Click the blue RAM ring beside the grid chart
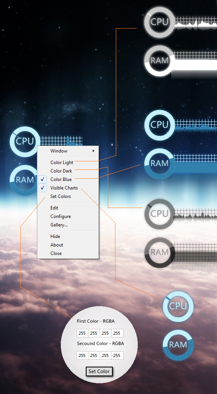 tap(159, 164)
